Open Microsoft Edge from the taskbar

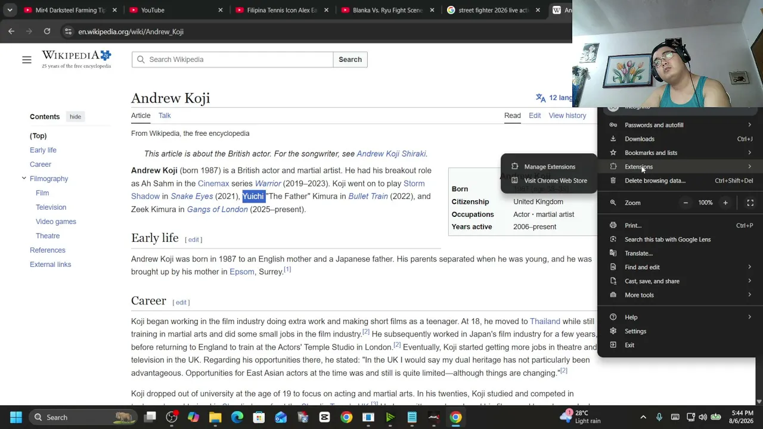click(237, 417)
